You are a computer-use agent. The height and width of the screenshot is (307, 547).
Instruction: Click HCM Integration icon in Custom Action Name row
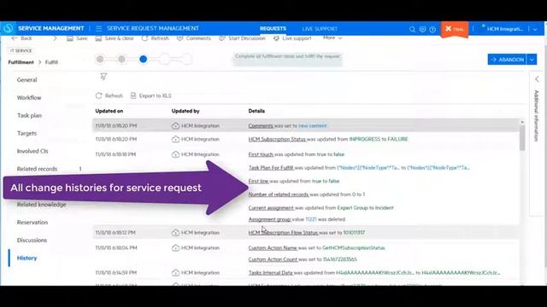pos(175,248)
